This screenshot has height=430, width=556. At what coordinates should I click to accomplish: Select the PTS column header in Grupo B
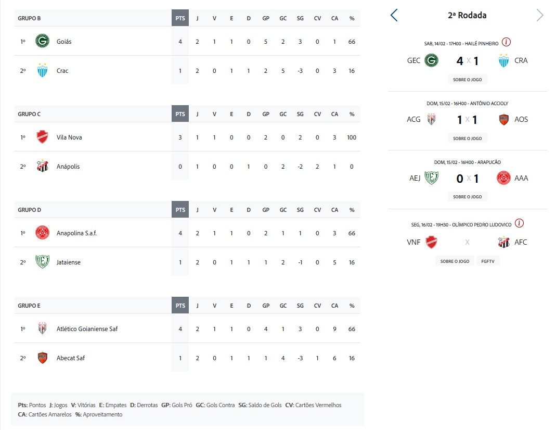click(x=180, y=18)
